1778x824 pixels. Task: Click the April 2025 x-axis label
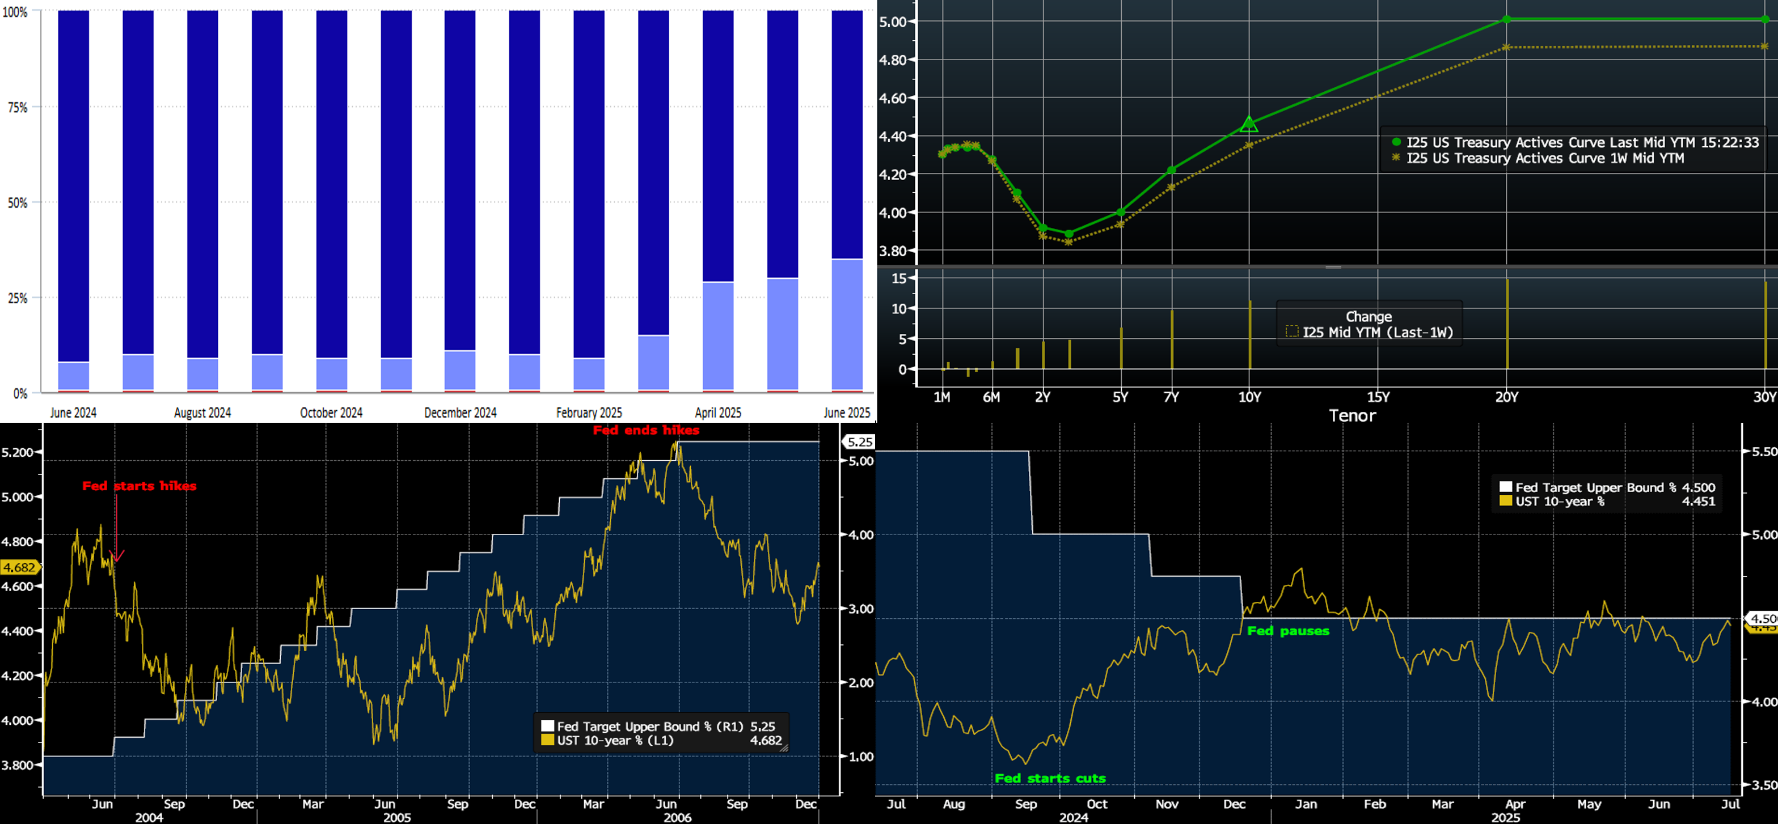(x=718, y=413)
